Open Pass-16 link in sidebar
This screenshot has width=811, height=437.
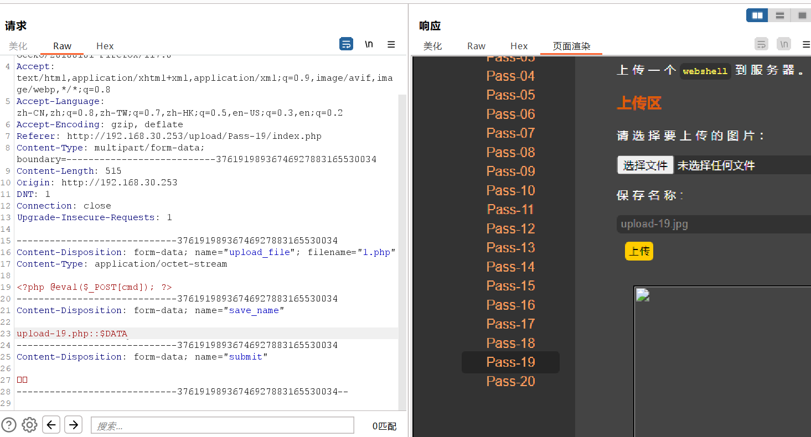(510, 305)
